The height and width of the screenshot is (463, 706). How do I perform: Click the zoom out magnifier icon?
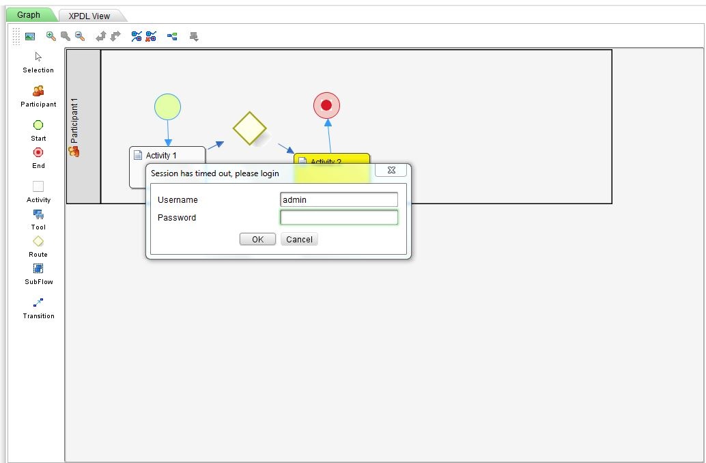pyautogui.click(x=80, y=36)
